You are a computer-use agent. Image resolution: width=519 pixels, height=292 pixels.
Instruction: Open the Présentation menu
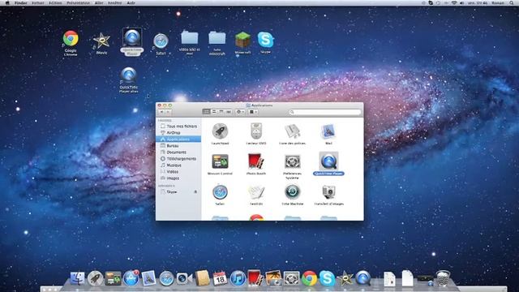pyautogui.click(x=78, y=3)
